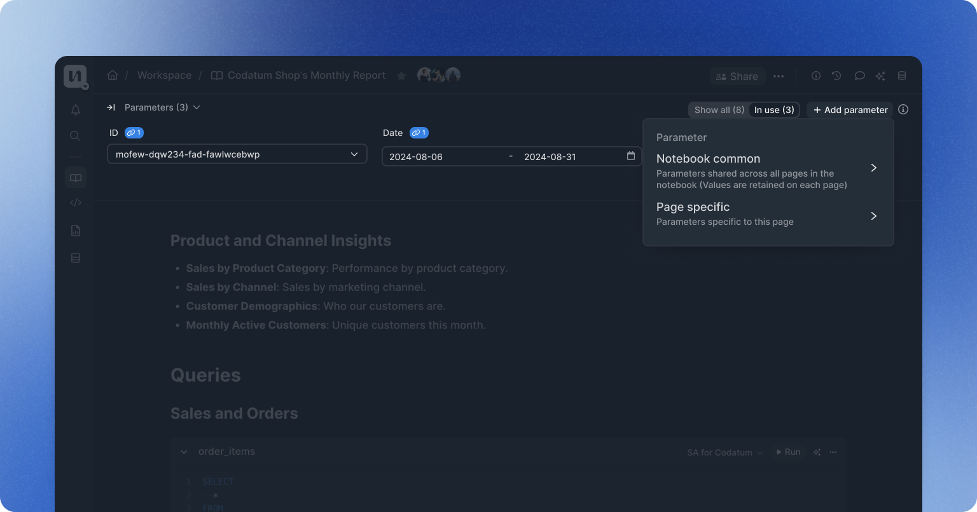Open the code brackets icon in sidebar

[x=75, y=203]
